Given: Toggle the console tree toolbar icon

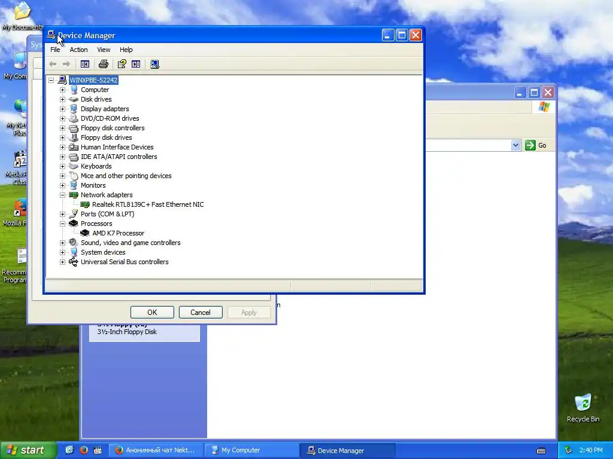Looking at the screenshot, I should tap(85, 64).
